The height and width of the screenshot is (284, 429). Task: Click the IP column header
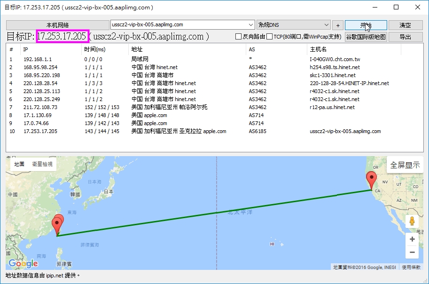tap(51, 49)
